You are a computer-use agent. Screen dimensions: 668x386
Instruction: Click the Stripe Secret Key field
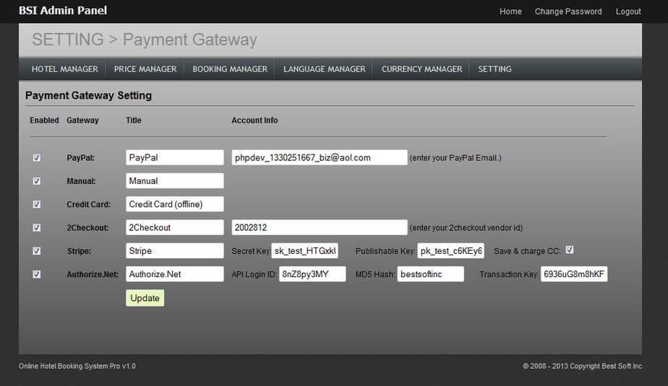304,251
